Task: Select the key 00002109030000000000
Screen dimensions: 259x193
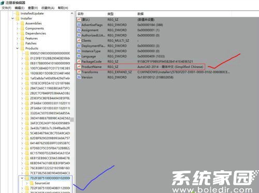Action: (x=50, y=53)
